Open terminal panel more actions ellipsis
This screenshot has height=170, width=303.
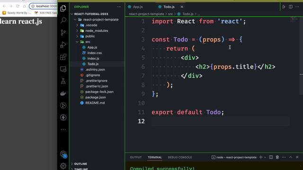click(284, 157)
